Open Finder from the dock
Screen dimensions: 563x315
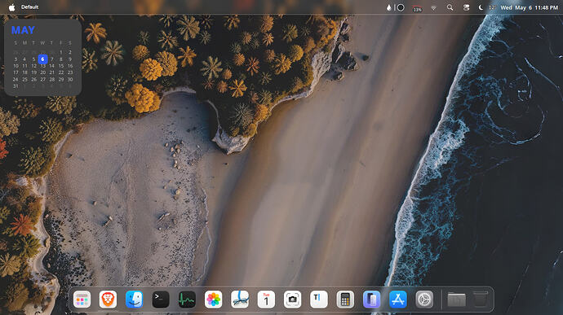click(x=135, y=300)
